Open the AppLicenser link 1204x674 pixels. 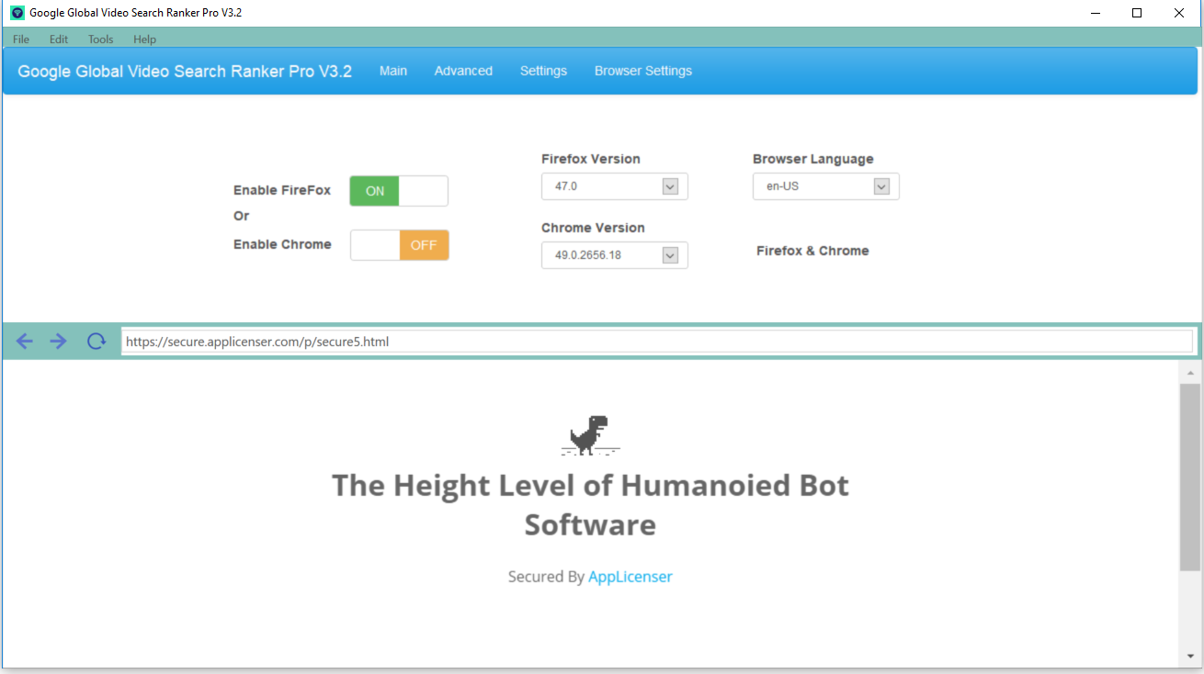point(630,577)
